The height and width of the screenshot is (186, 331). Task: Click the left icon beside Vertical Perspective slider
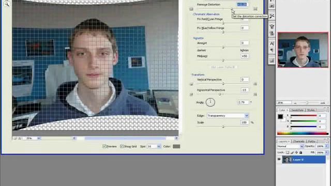191,84
